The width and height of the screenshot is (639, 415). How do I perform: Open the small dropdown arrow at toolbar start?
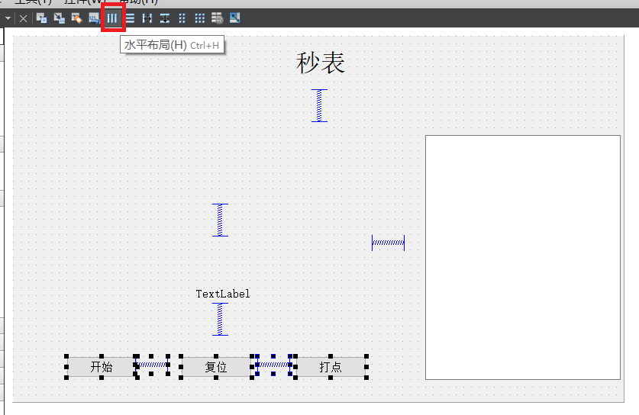(8, 18)
